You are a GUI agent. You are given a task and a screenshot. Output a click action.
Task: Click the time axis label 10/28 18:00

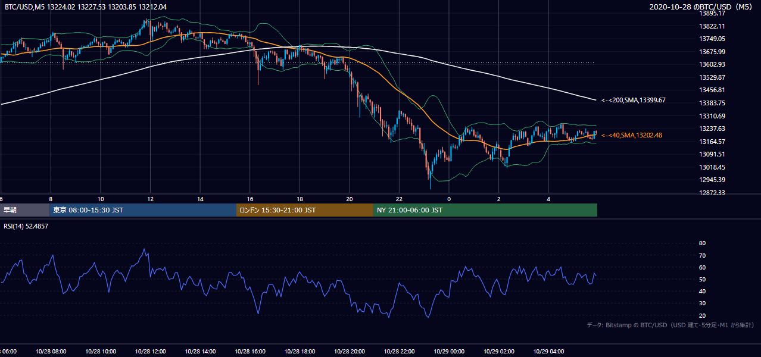tap(300, 351)
